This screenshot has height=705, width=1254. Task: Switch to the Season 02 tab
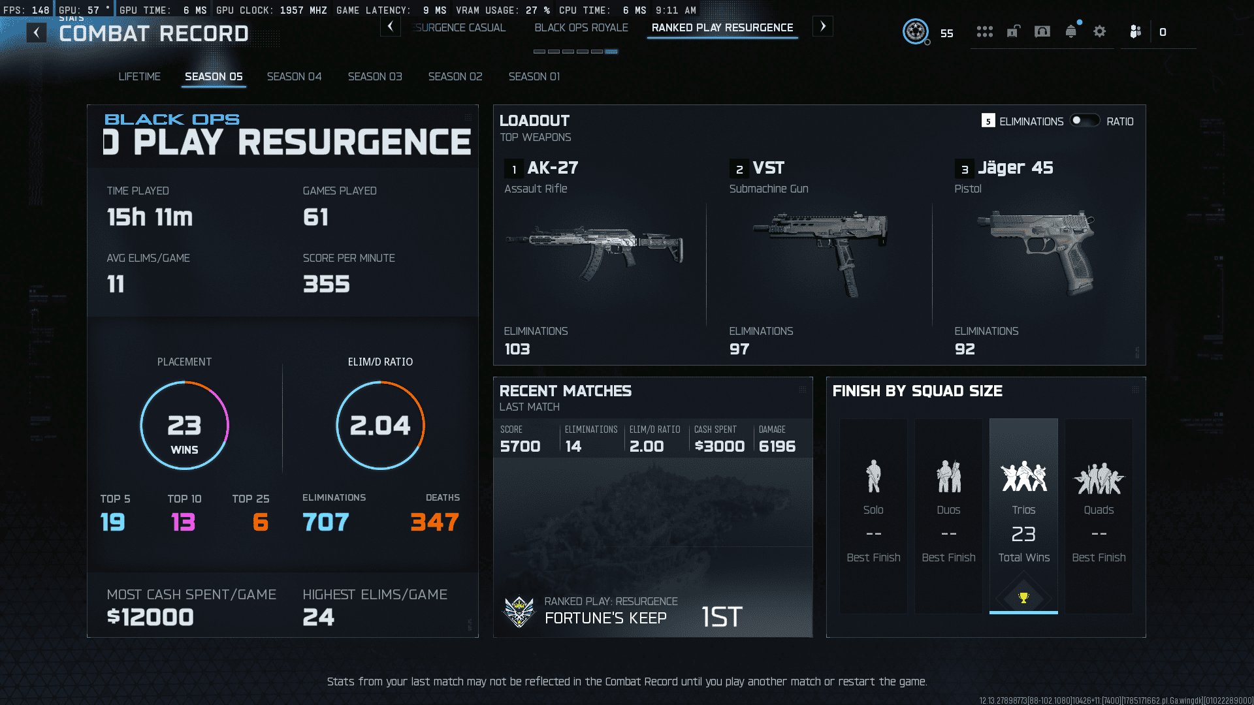[x=455, y=76]
